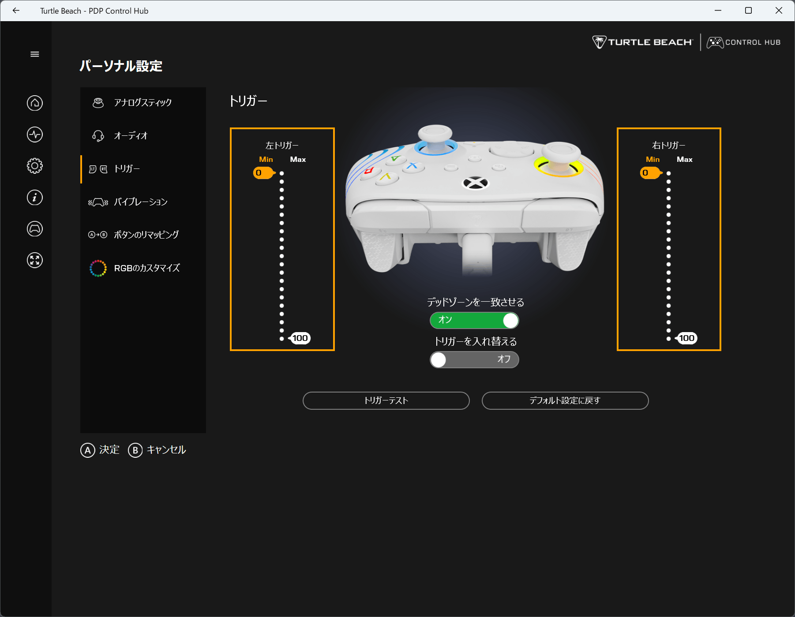Click the back arrow in title bar

16,11
